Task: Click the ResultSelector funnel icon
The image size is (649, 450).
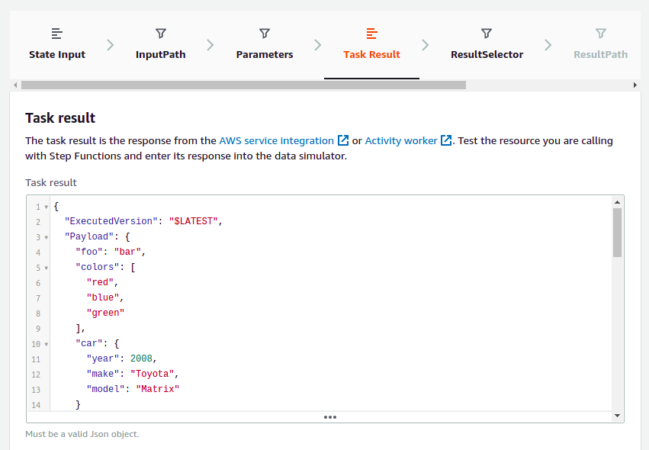Action: click(x=487, y=34)
